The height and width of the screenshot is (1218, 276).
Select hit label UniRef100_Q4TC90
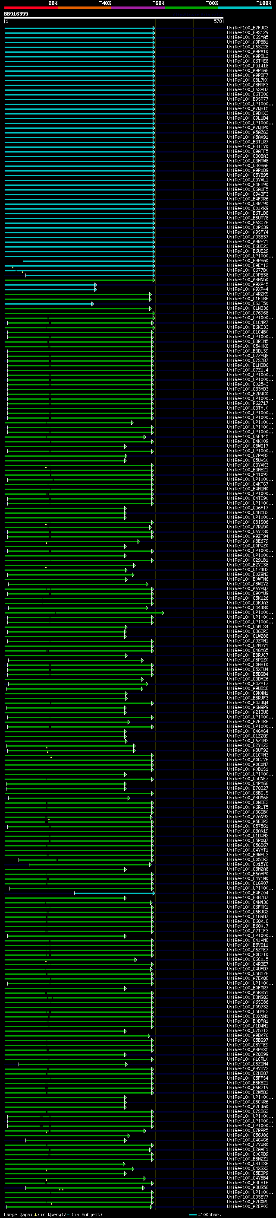[247, 498]
